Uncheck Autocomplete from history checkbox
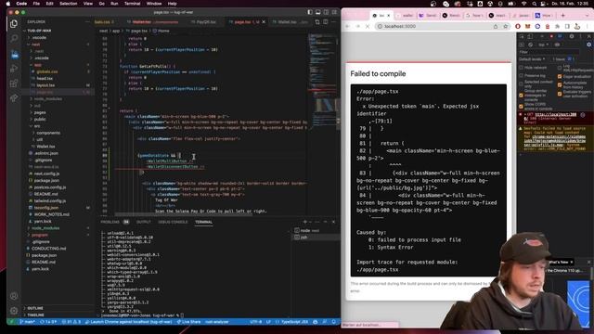 pos(560,84)
